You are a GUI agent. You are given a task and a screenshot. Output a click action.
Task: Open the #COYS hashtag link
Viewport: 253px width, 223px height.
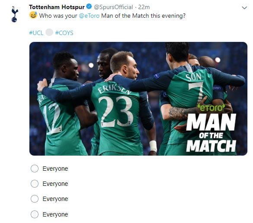(x=64, y=33)
